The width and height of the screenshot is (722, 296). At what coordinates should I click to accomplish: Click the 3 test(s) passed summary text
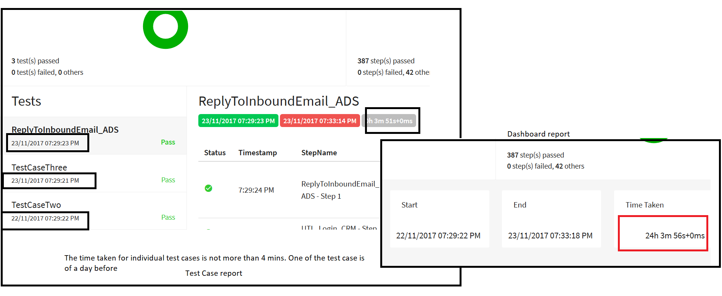pyautogui.click(x=35, y=61)
